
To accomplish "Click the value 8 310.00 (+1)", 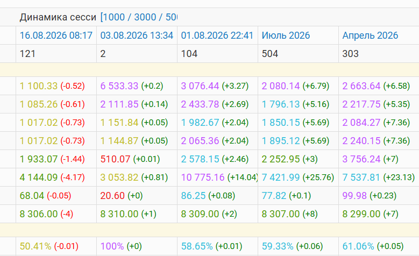I will pos(128,214).
